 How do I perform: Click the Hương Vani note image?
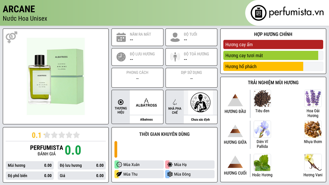point(313,163)
